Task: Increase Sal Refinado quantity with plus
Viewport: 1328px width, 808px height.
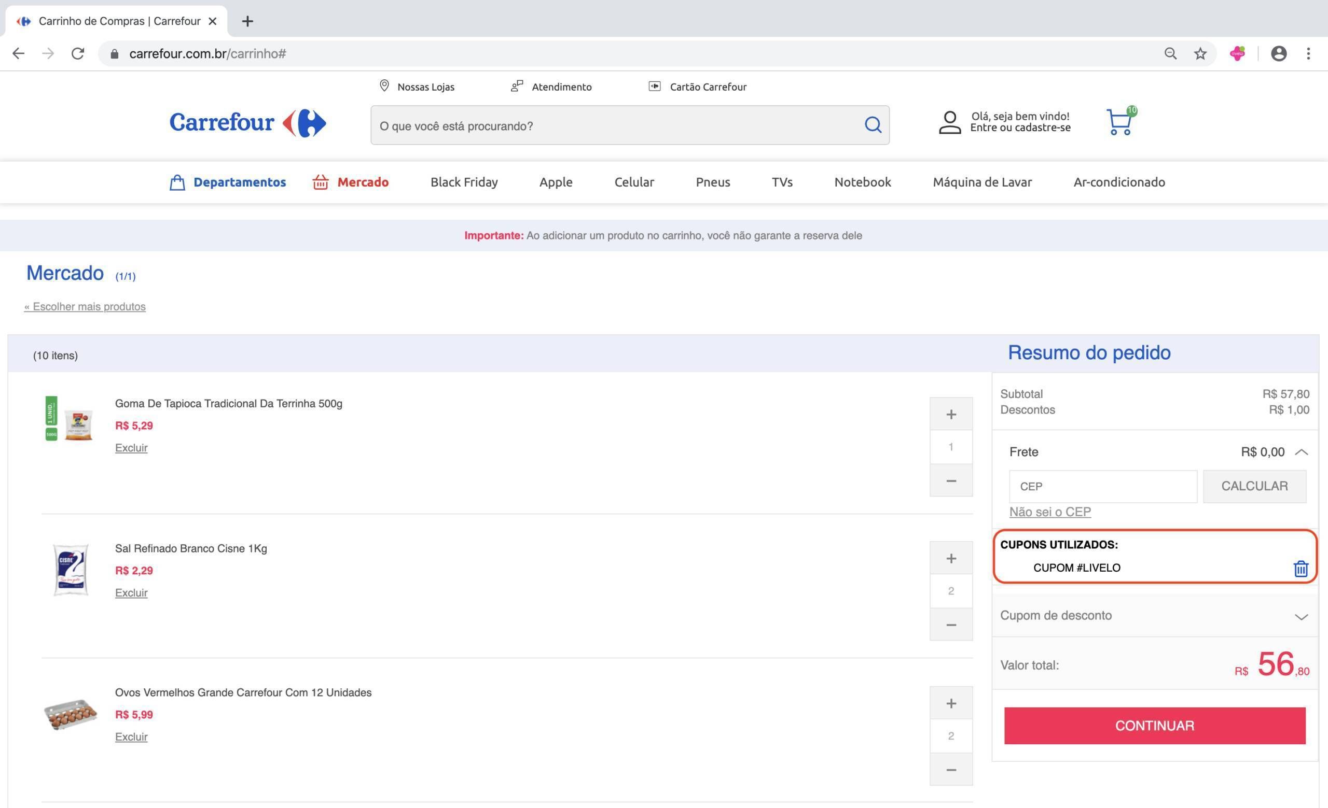Action: (x=951, y=558)
